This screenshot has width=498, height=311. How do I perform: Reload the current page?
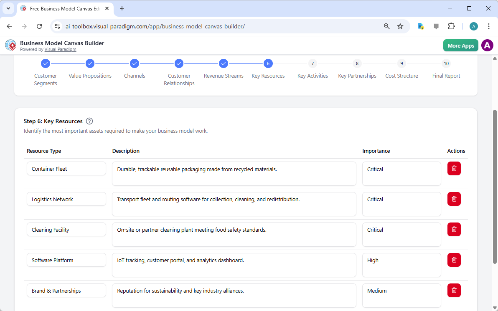pos(39,26)
